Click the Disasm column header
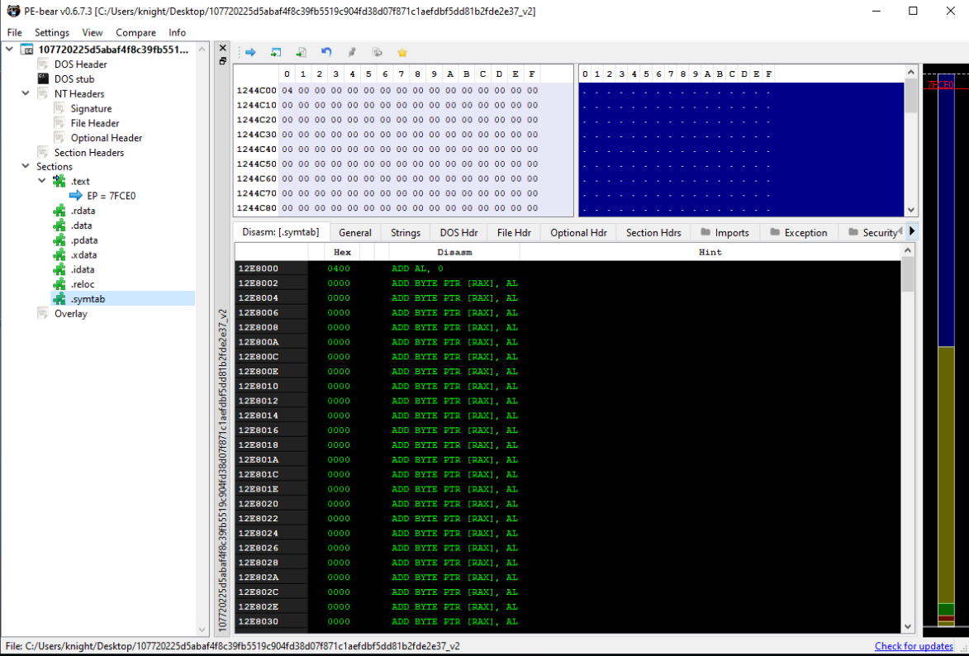The height and width of the screenshot is (656, 969). [x=454, y=252]
